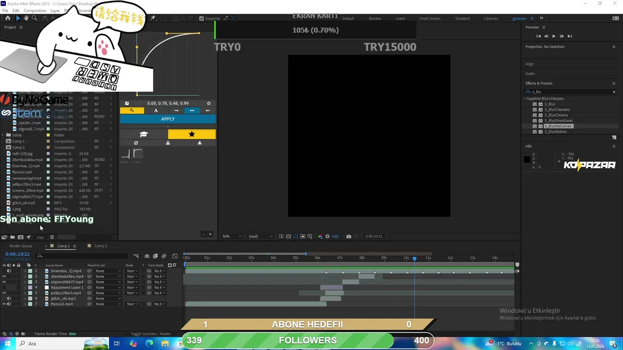Open the Composition menu
The width and height of the screenshot is (623, 350).
pos(35,10)
